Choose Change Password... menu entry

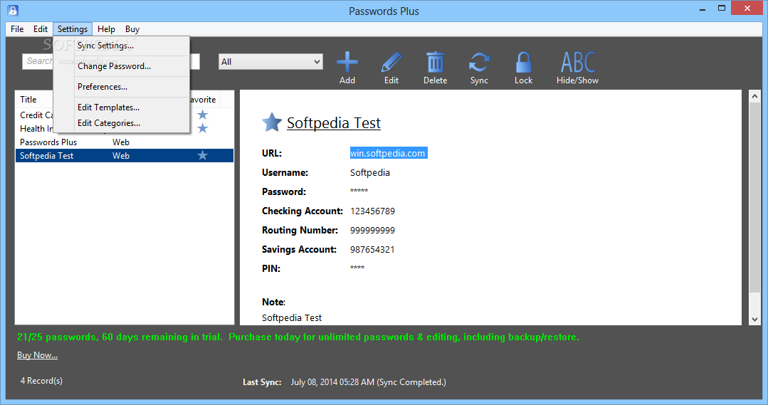tap(121, 66)
